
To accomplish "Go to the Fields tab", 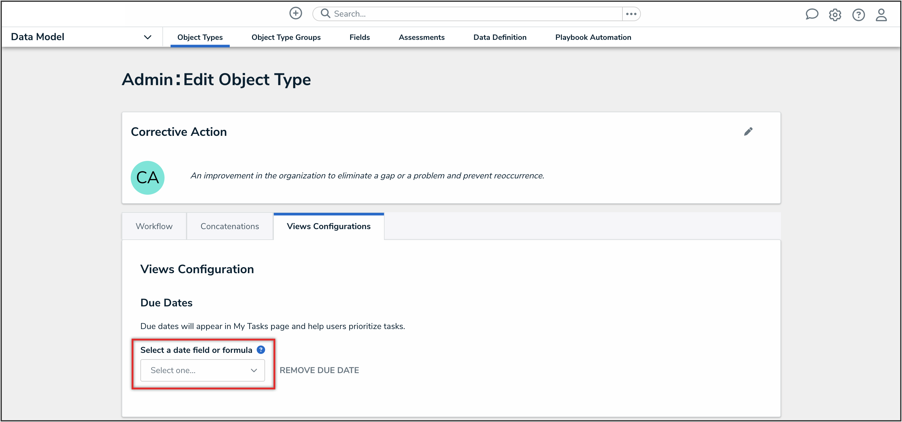I will coord(359,37).
